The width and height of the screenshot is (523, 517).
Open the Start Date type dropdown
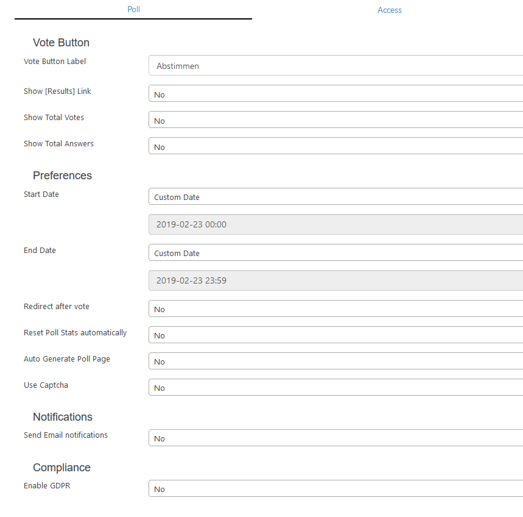pyautogui.click(x=335, y=196)
